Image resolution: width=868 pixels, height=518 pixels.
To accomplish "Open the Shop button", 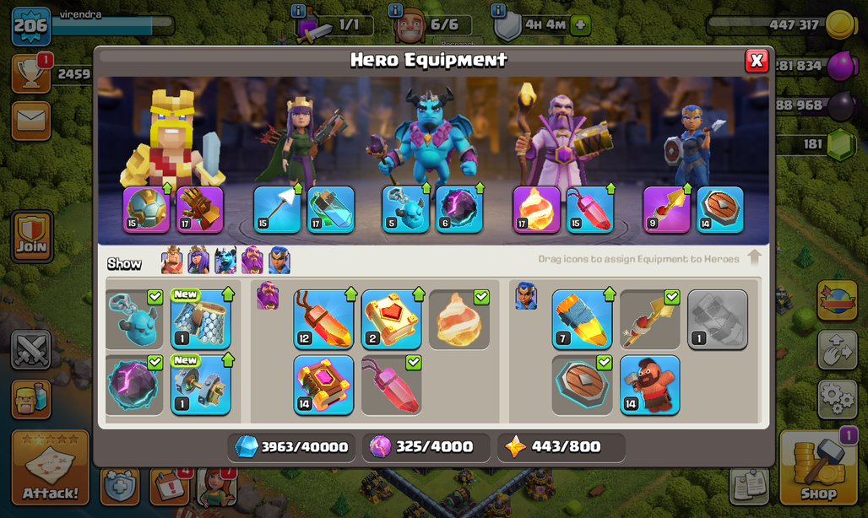I will click(819, 467).
